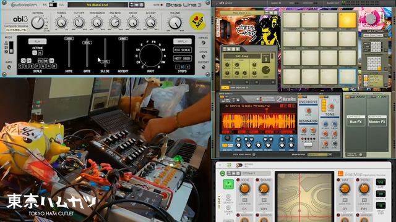Viewport: 396px width, 222px height.
Task: Click the Kong master level knob
Action: point(371,18)
